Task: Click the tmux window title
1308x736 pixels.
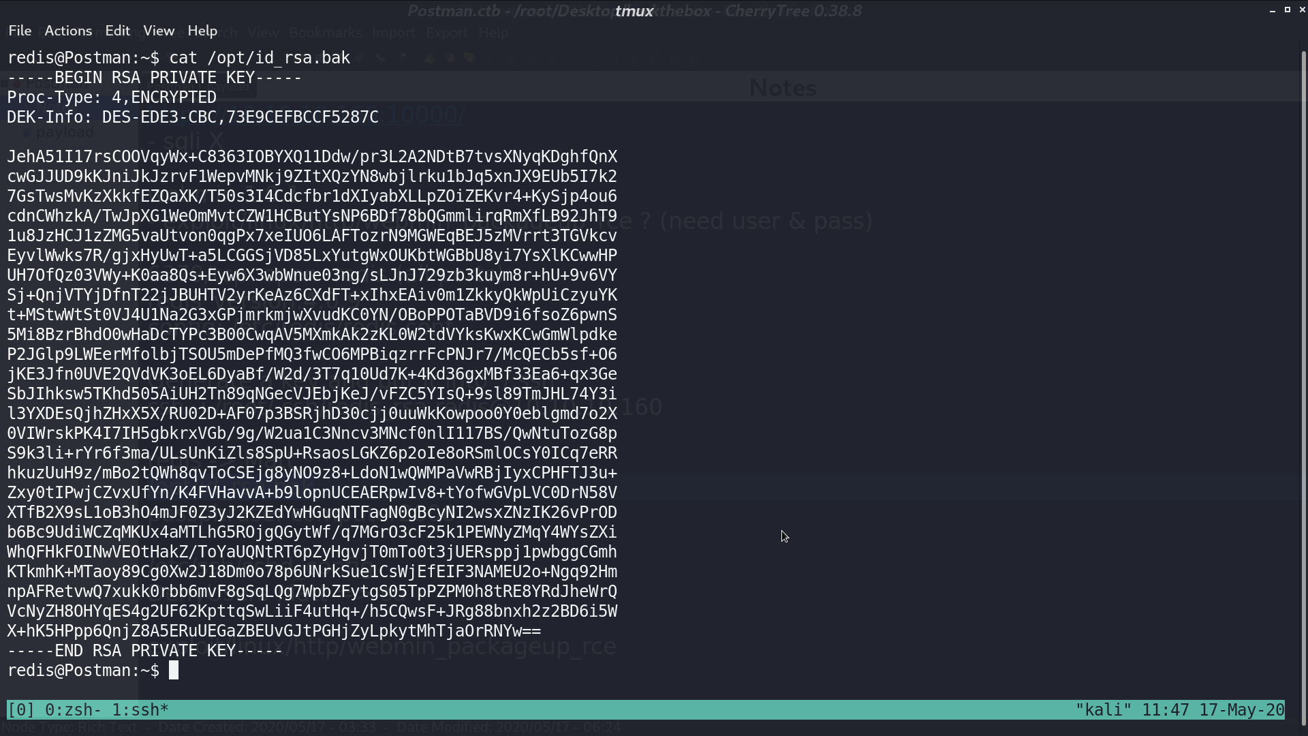Action: [634, 11]
